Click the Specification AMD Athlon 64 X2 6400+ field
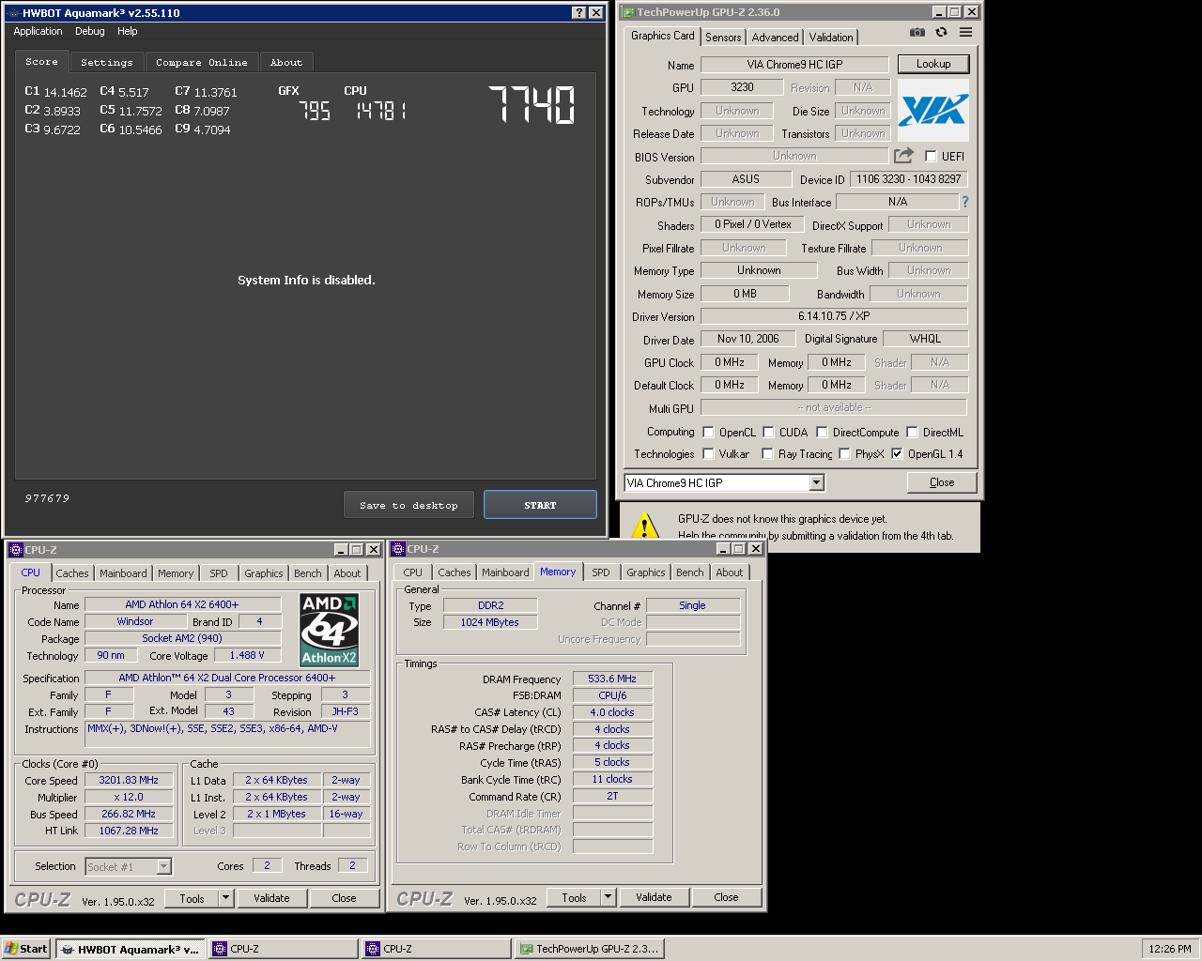This screenshot has width=1202, height=961. (227, 678)
